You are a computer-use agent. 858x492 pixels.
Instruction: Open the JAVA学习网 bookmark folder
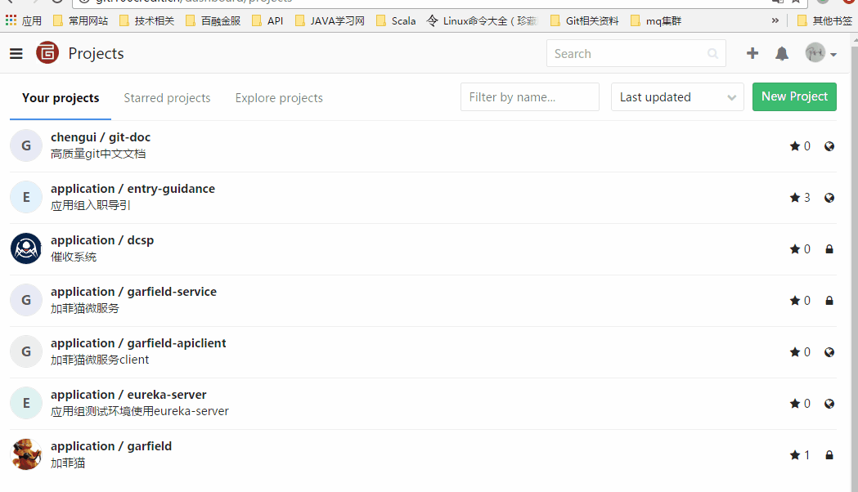pos(330,20)
